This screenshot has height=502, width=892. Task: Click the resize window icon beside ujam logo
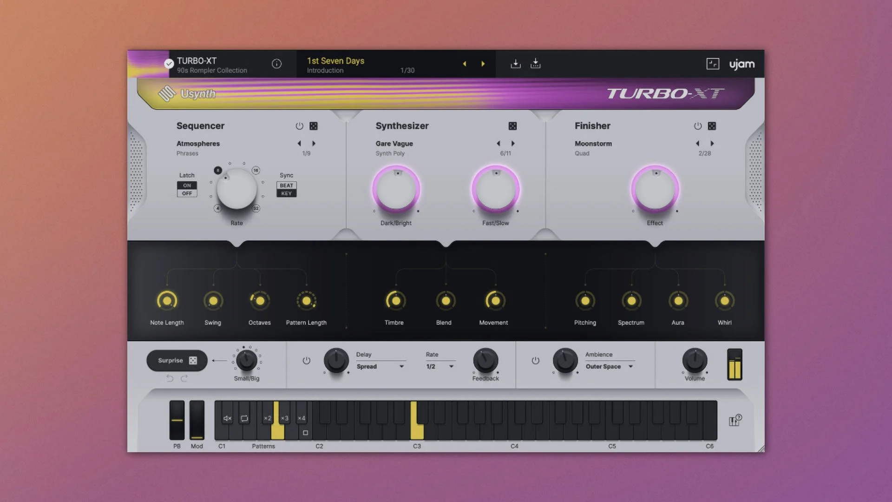coord(713,64)
